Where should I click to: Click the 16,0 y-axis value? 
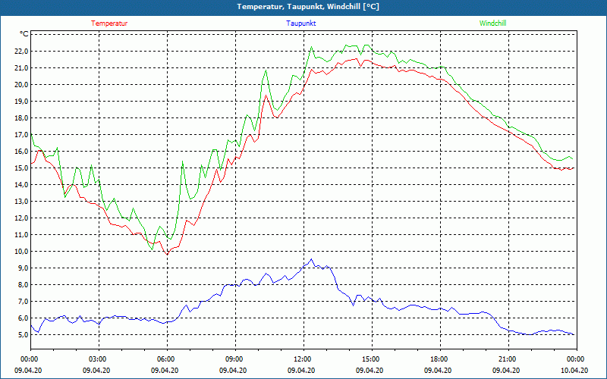(22, 151)
